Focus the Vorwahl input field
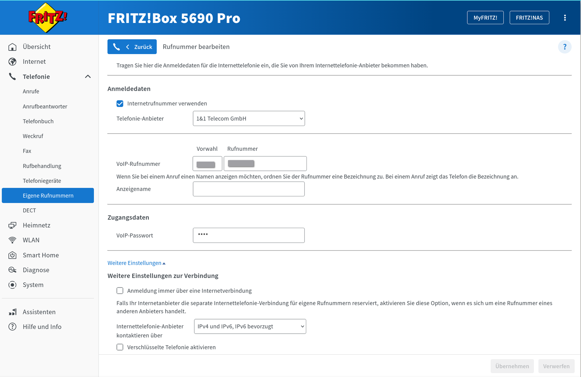This screenshot has width=581, height=377. pos(207,164)
